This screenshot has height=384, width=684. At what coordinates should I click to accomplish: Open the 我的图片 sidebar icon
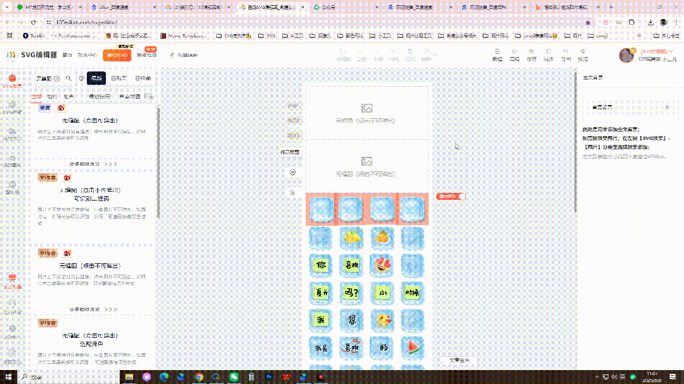click(12, 158)
